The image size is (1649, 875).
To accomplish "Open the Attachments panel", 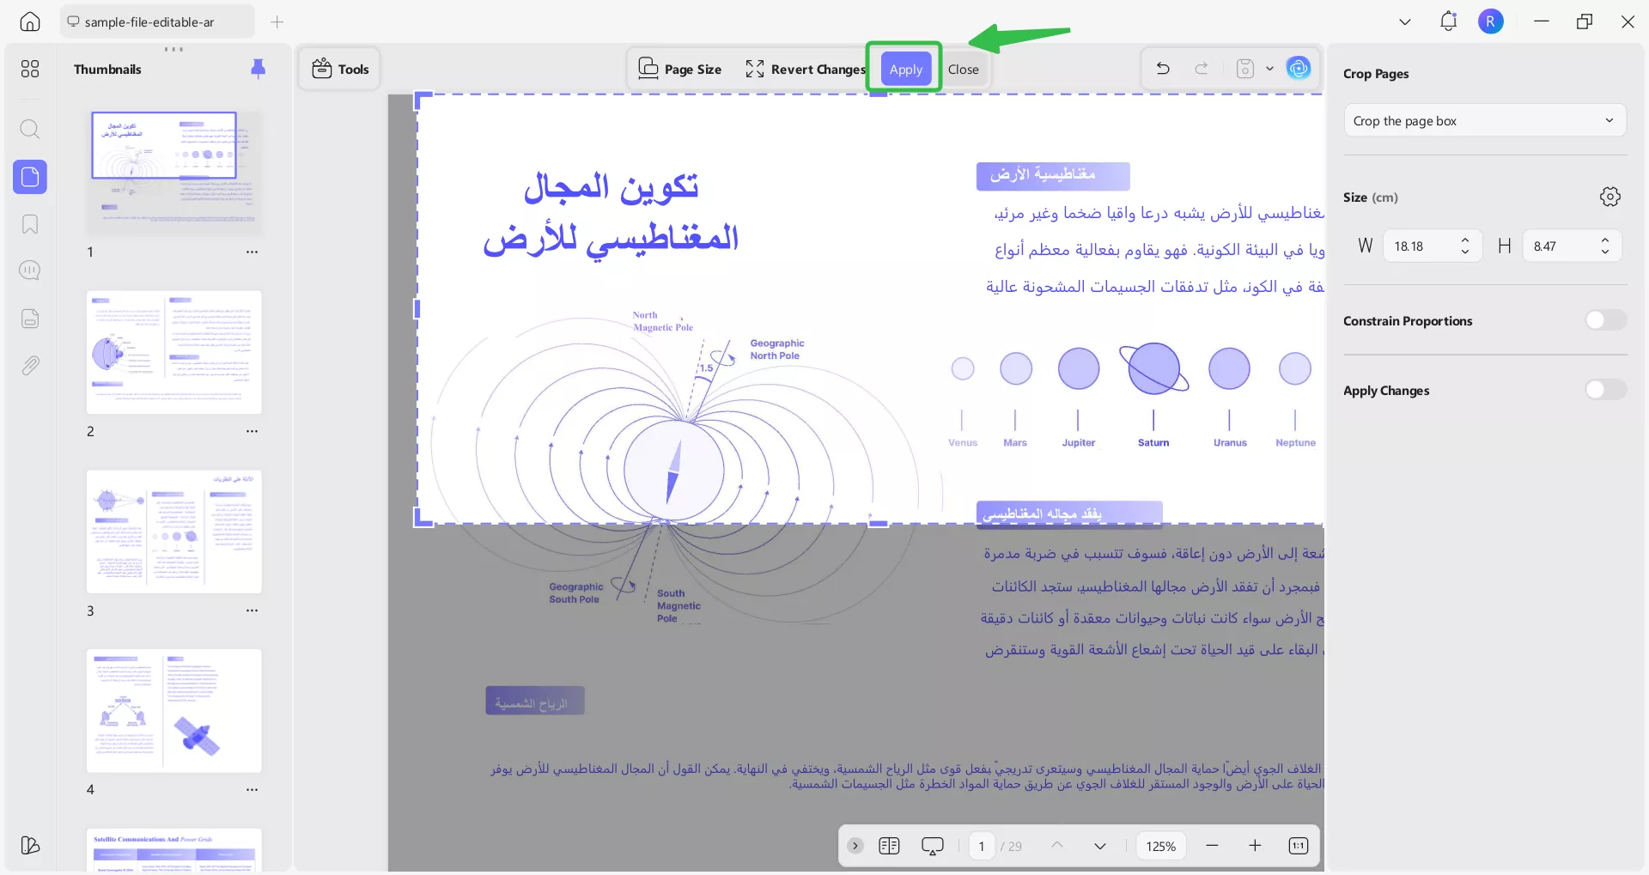I will [30, 365].
